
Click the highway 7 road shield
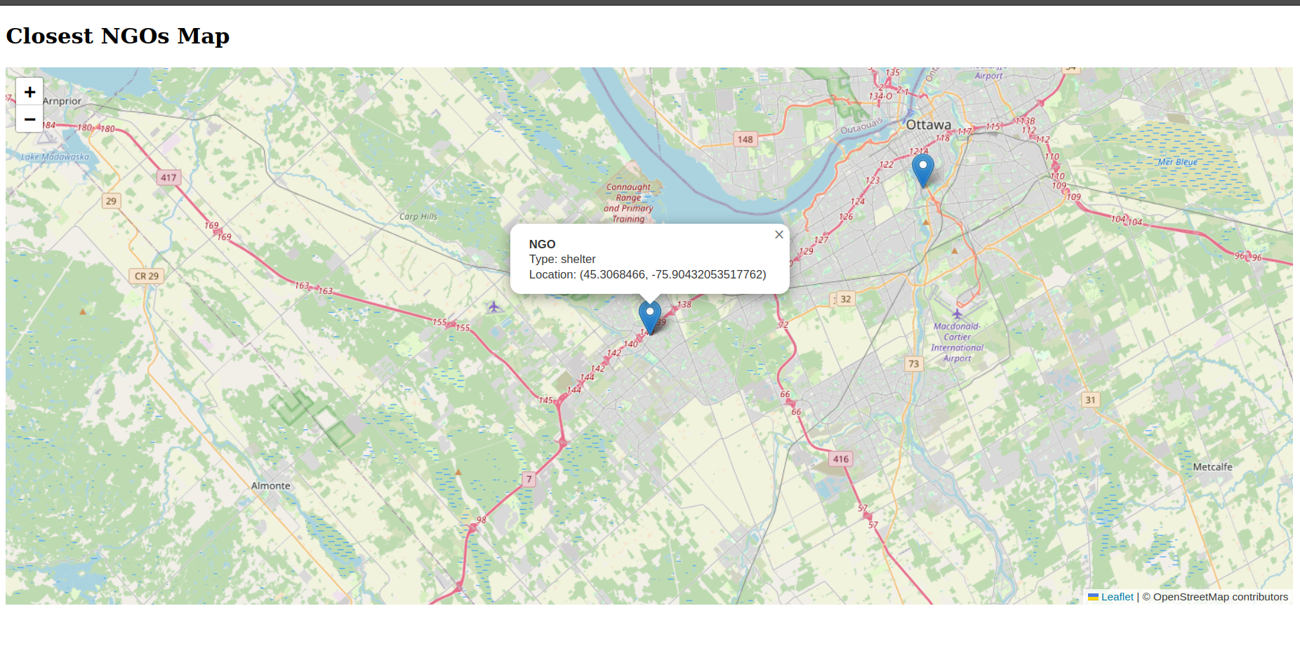click(x=529, y=479)
